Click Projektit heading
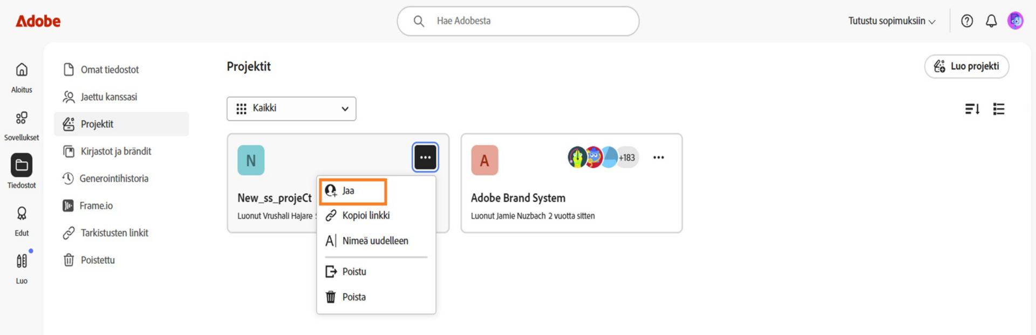This screenshot has width=1036, height=335. coord(249,66)
